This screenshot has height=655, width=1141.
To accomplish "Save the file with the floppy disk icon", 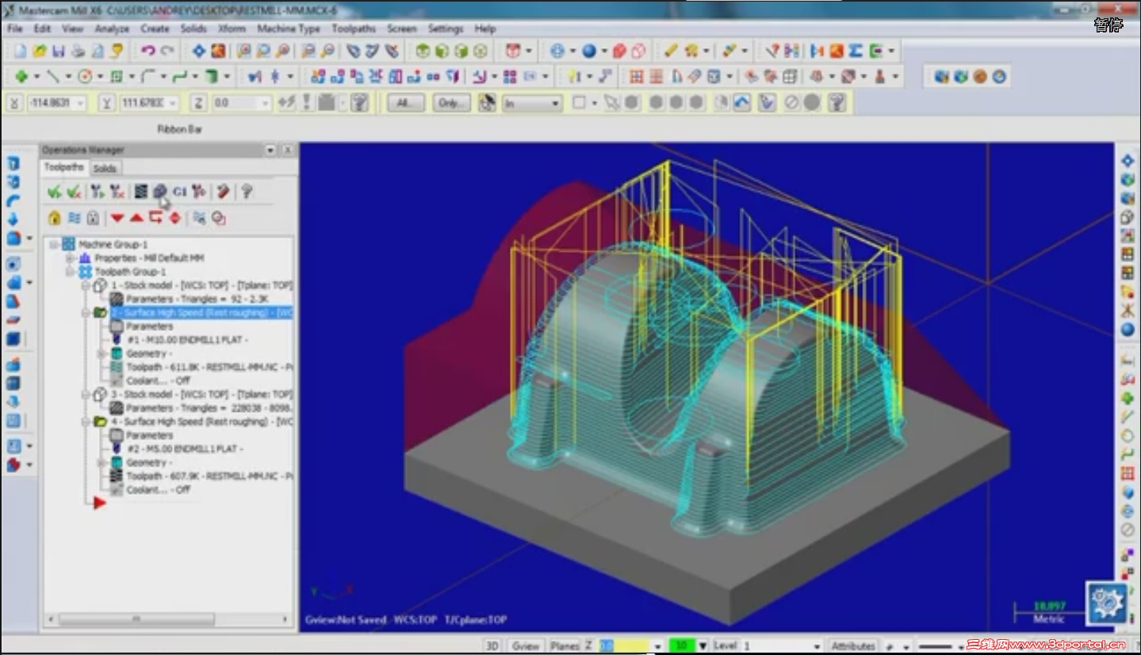I will 59,51.
